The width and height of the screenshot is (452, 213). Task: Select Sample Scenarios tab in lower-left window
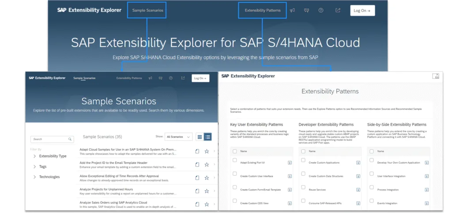(x=84, y=78)
